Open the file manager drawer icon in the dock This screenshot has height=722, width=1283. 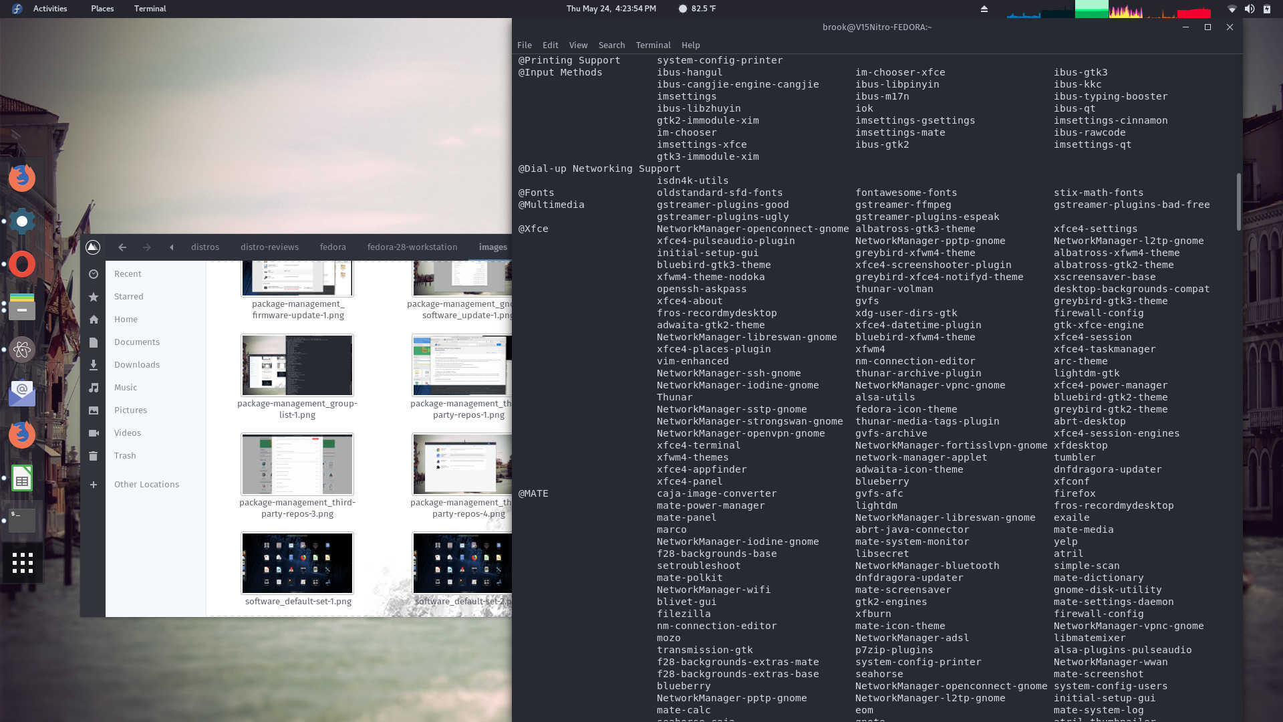tap(22, 307)
